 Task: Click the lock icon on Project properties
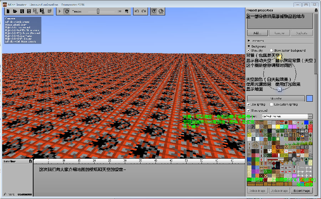pos(316,10)
